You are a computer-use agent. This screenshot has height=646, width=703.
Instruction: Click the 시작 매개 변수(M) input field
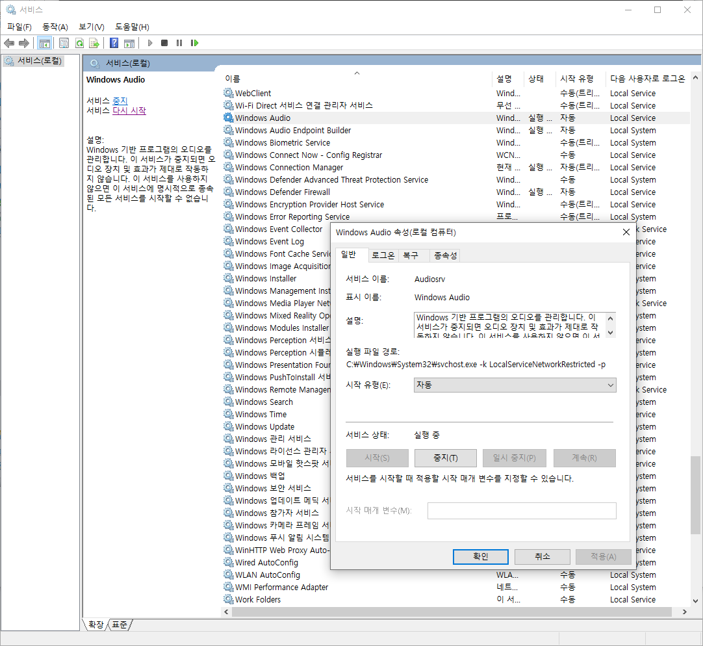pos(522,511)
